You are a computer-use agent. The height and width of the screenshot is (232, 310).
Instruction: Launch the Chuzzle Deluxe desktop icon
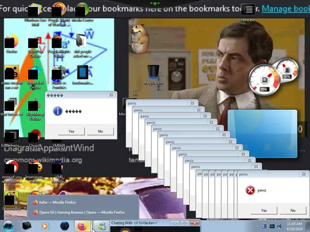(x=35, y=140)
